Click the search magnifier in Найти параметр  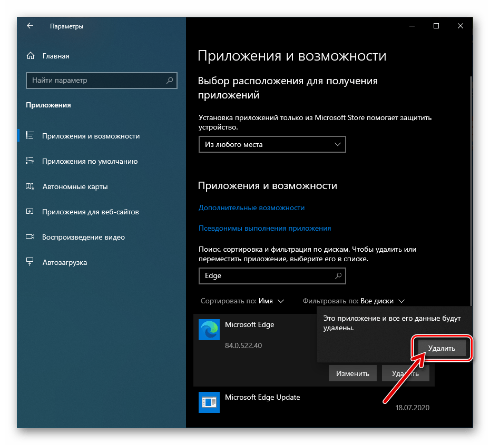pyautogui.click(x=170, y=81)
